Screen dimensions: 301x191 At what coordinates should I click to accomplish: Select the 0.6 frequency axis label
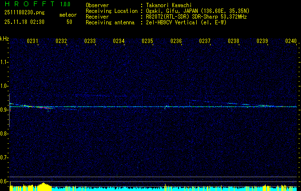click(x=4, y=181)
